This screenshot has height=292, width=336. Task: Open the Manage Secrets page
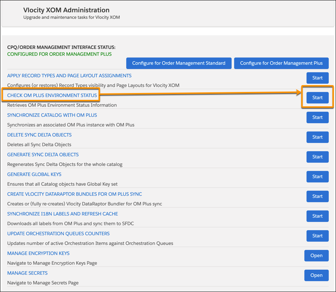pos(316,275)
